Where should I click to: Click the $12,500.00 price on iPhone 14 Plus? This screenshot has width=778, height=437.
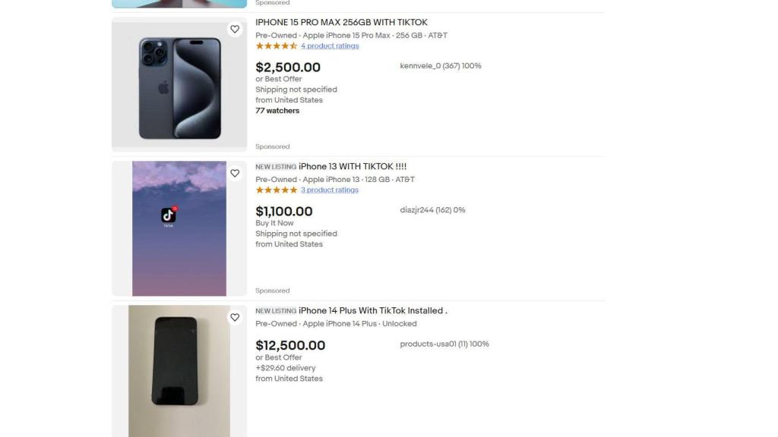coord(290,345)
